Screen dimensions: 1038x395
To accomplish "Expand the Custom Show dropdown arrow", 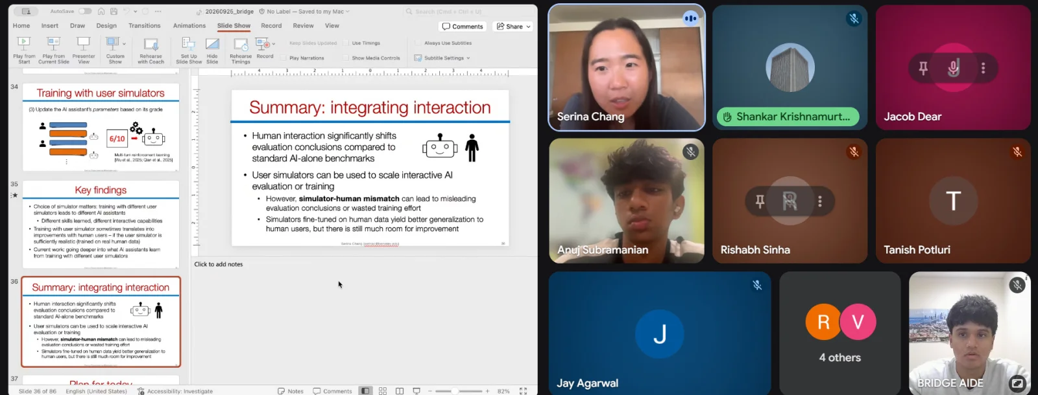I will pos(124,44).
